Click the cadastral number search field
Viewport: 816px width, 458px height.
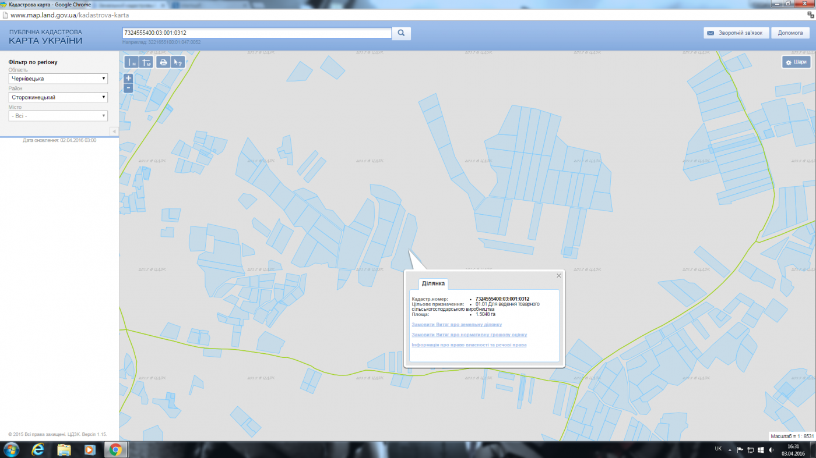click(256, 33)
